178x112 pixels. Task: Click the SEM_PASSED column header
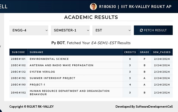point(162,52)
